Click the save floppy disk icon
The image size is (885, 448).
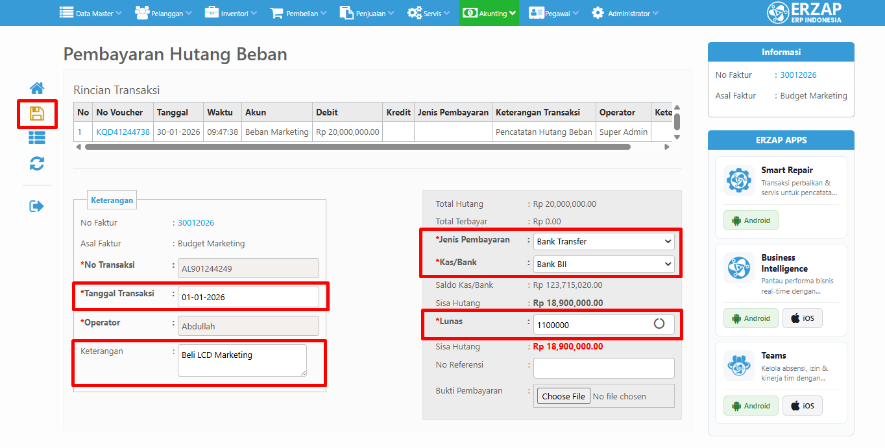click(x=37, y=114)
